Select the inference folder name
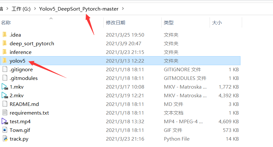273x147 pixels. pyautogui.click(x=21, y=52)
